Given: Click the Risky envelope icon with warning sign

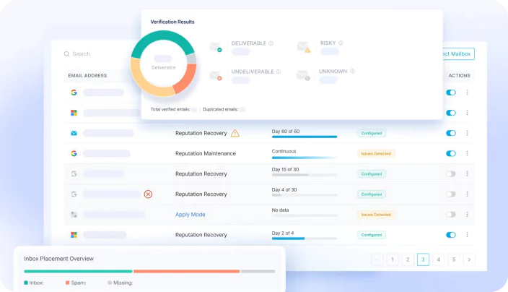Looking at the screenshot, I should click(x=304, y=47).
